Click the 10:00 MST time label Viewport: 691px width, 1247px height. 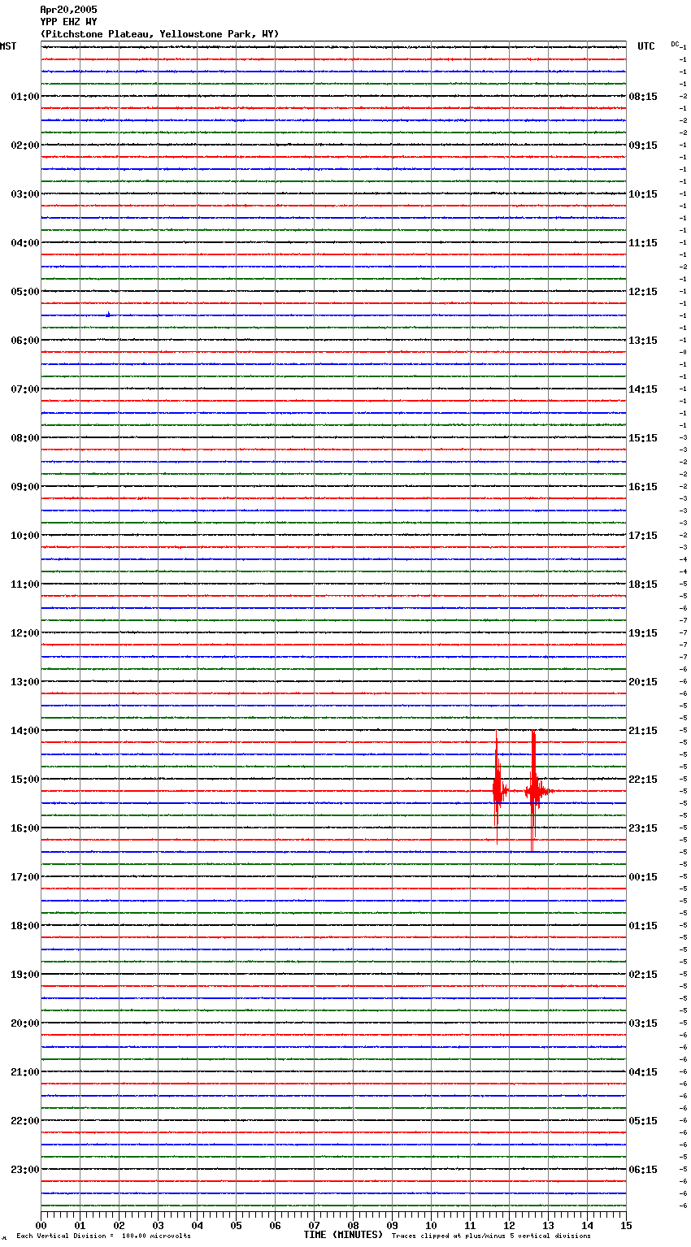(24, 536)
